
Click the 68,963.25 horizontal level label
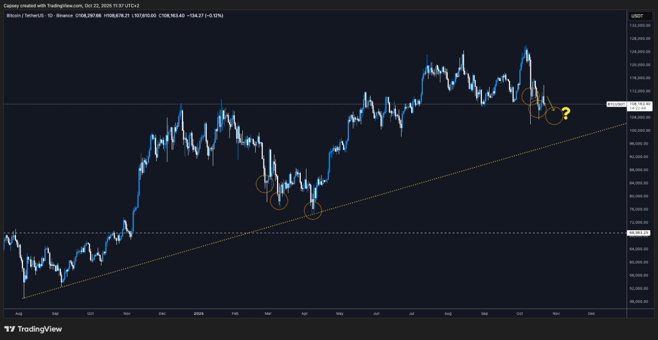coord(641,232)
